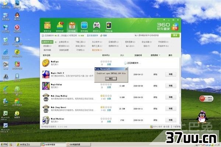Click the Mah Jong Medley icon

pyautogui.click(x=46, y=97)
